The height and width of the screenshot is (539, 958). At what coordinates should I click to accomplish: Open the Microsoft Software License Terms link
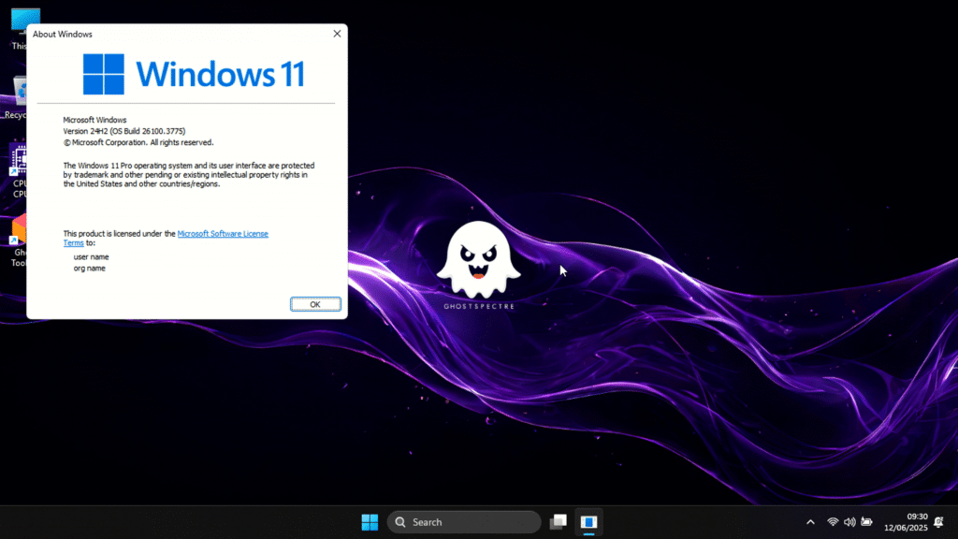(223, 233)
